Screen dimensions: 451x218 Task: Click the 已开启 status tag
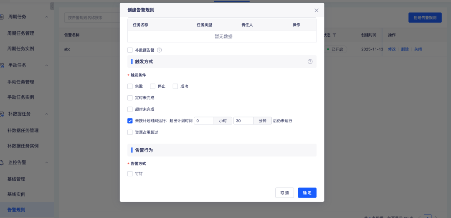tap(335, 49)
